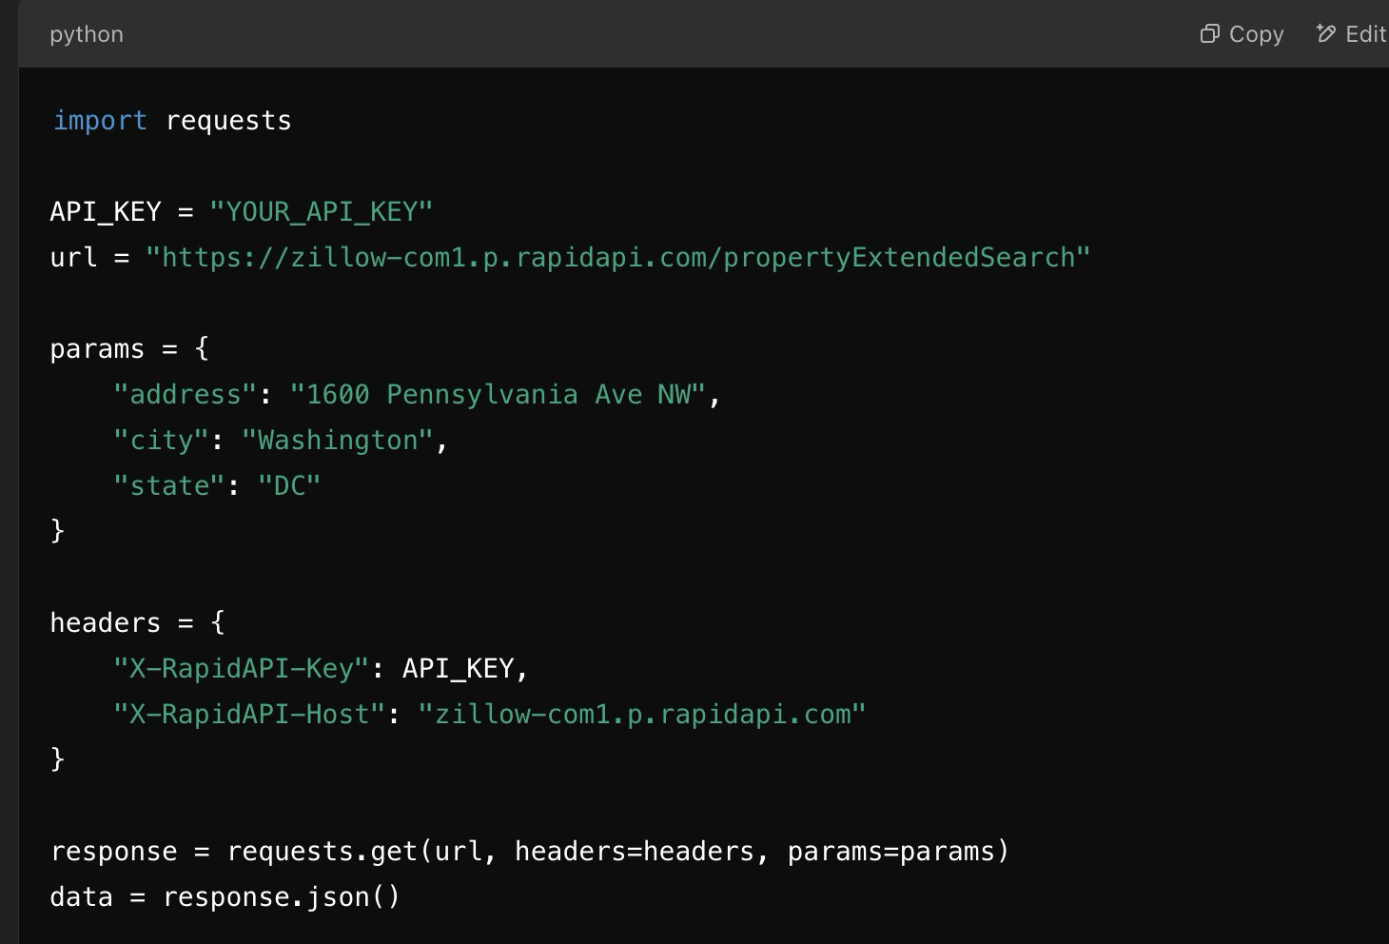Click the "address" key in params
The image size is (1389, 944).
pyautogui.click(x=186, y=394)
